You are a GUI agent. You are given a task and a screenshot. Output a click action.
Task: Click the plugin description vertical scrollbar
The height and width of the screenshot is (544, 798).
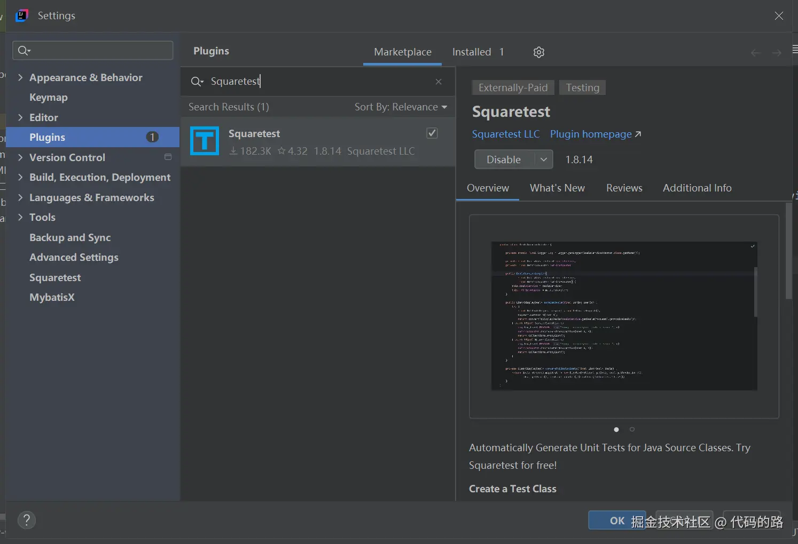click(x=789, y=251)
